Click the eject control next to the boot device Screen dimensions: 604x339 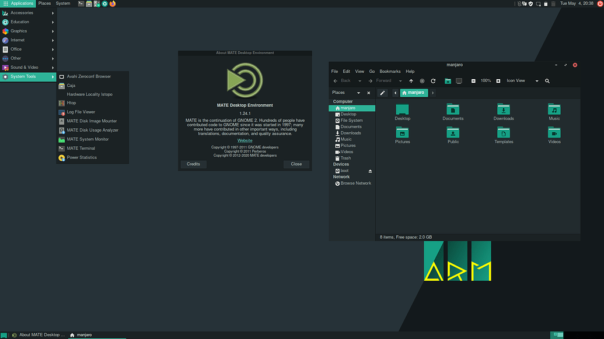click(370, 171)
